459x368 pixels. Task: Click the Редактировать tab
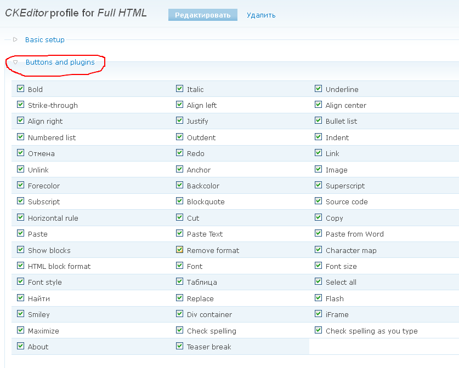point(202,15)
